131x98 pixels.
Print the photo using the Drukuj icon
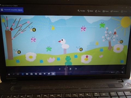tap(122, 11)
